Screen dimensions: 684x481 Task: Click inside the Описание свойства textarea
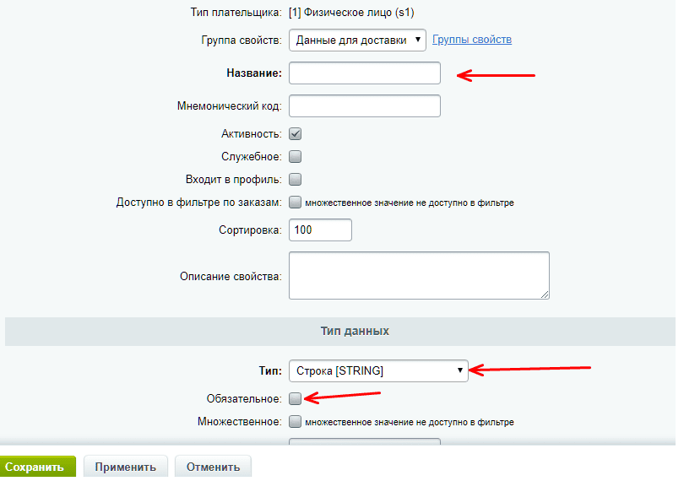(419, 274)
